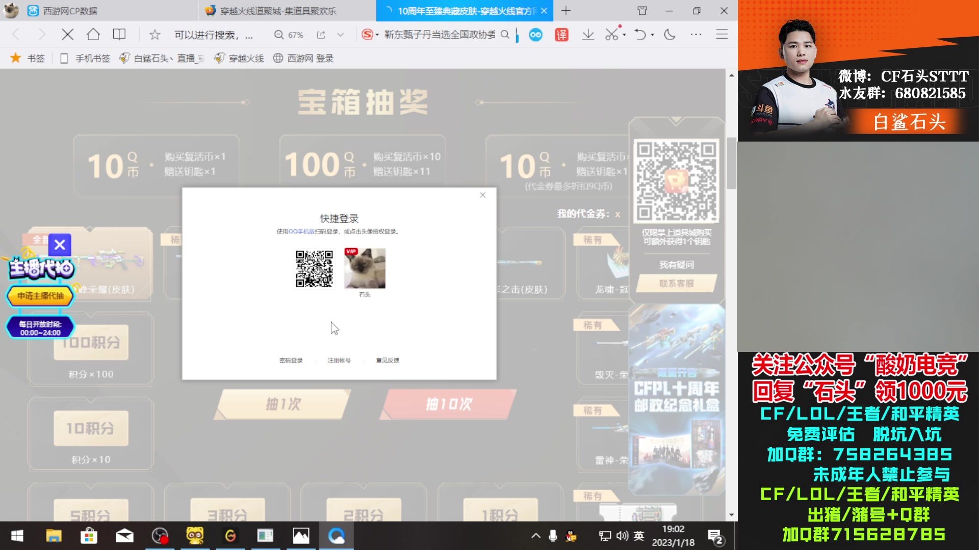The width and height of the screenshot is (979, 550).
Task: Open 白鲨石头、直播 bookmark
Action: [162, 58]
